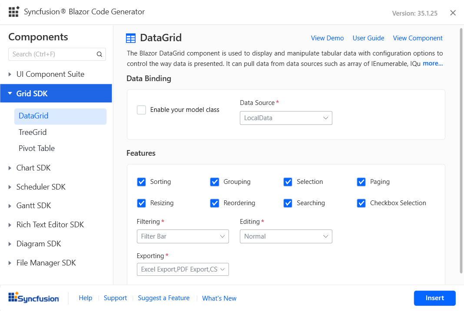Open the View Component link
464x311 pixels.
point(418,38)
